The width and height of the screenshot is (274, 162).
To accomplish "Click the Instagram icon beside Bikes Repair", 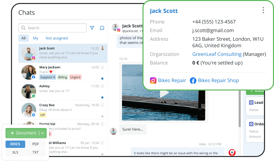I will pos(153,80).
